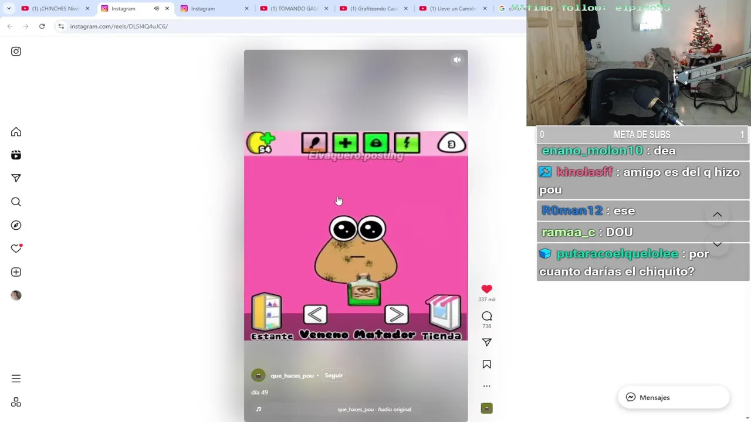The image size is (751, 422).
Task: Open the Reels icon in the sidebar
Action: (16, 155)
